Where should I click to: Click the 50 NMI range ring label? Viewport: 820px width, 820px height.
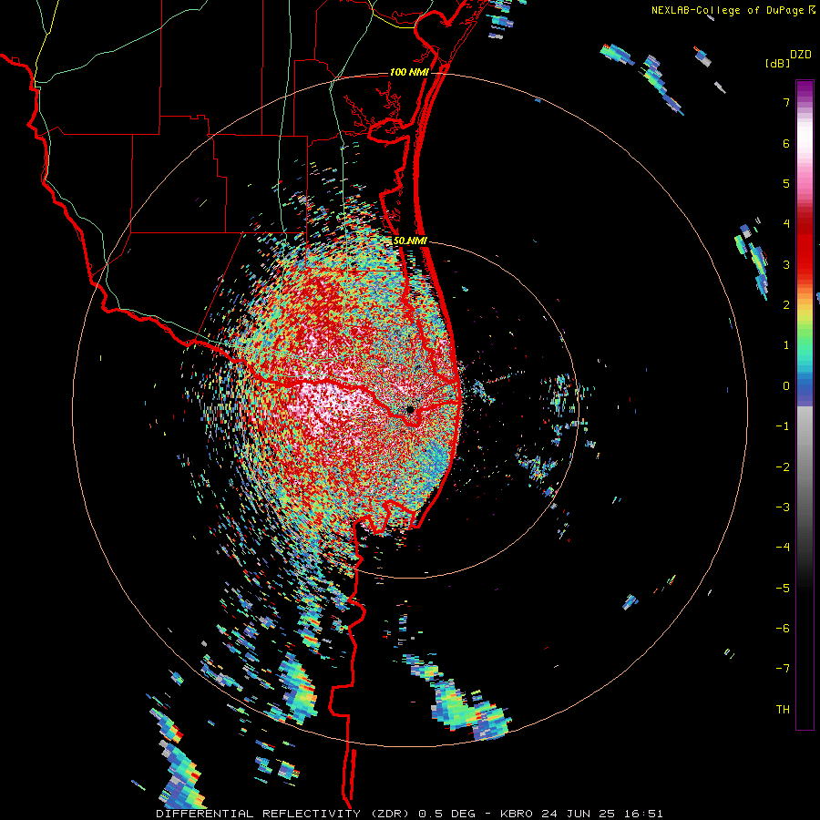click(x=410, y=241)
